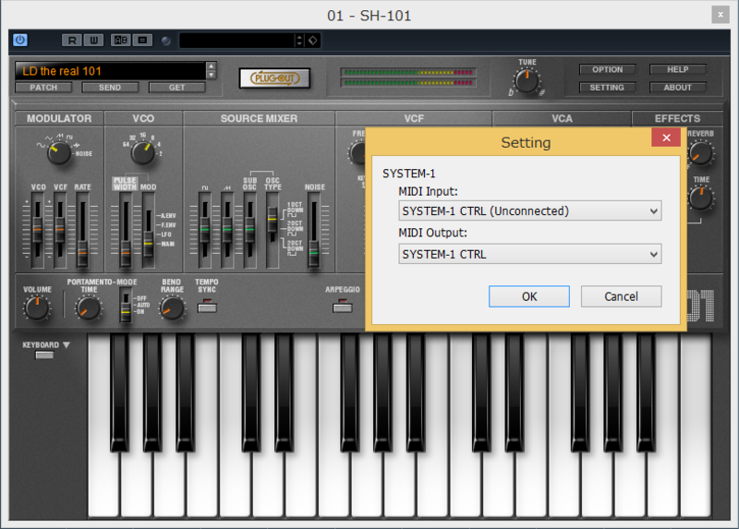This screenshot has height=529, width=739.
Task: Open the MIDI Input dropdown
Action: tap(529, 210)
